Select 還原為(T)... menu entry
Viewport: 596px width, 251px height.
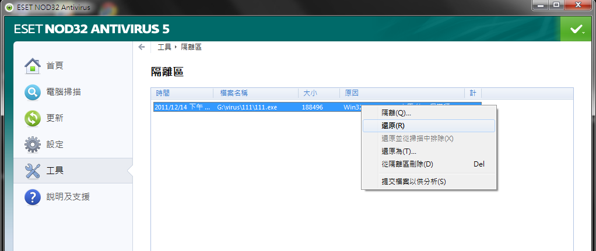pyautogui.click(x=429, y=151)
